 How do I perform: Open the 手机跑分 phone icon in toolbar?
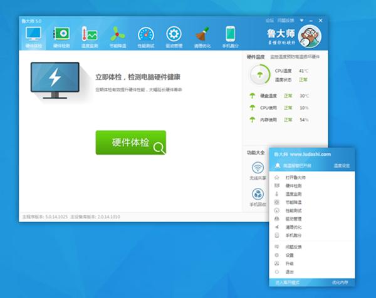pyautogui.click(x=230, y=37)
